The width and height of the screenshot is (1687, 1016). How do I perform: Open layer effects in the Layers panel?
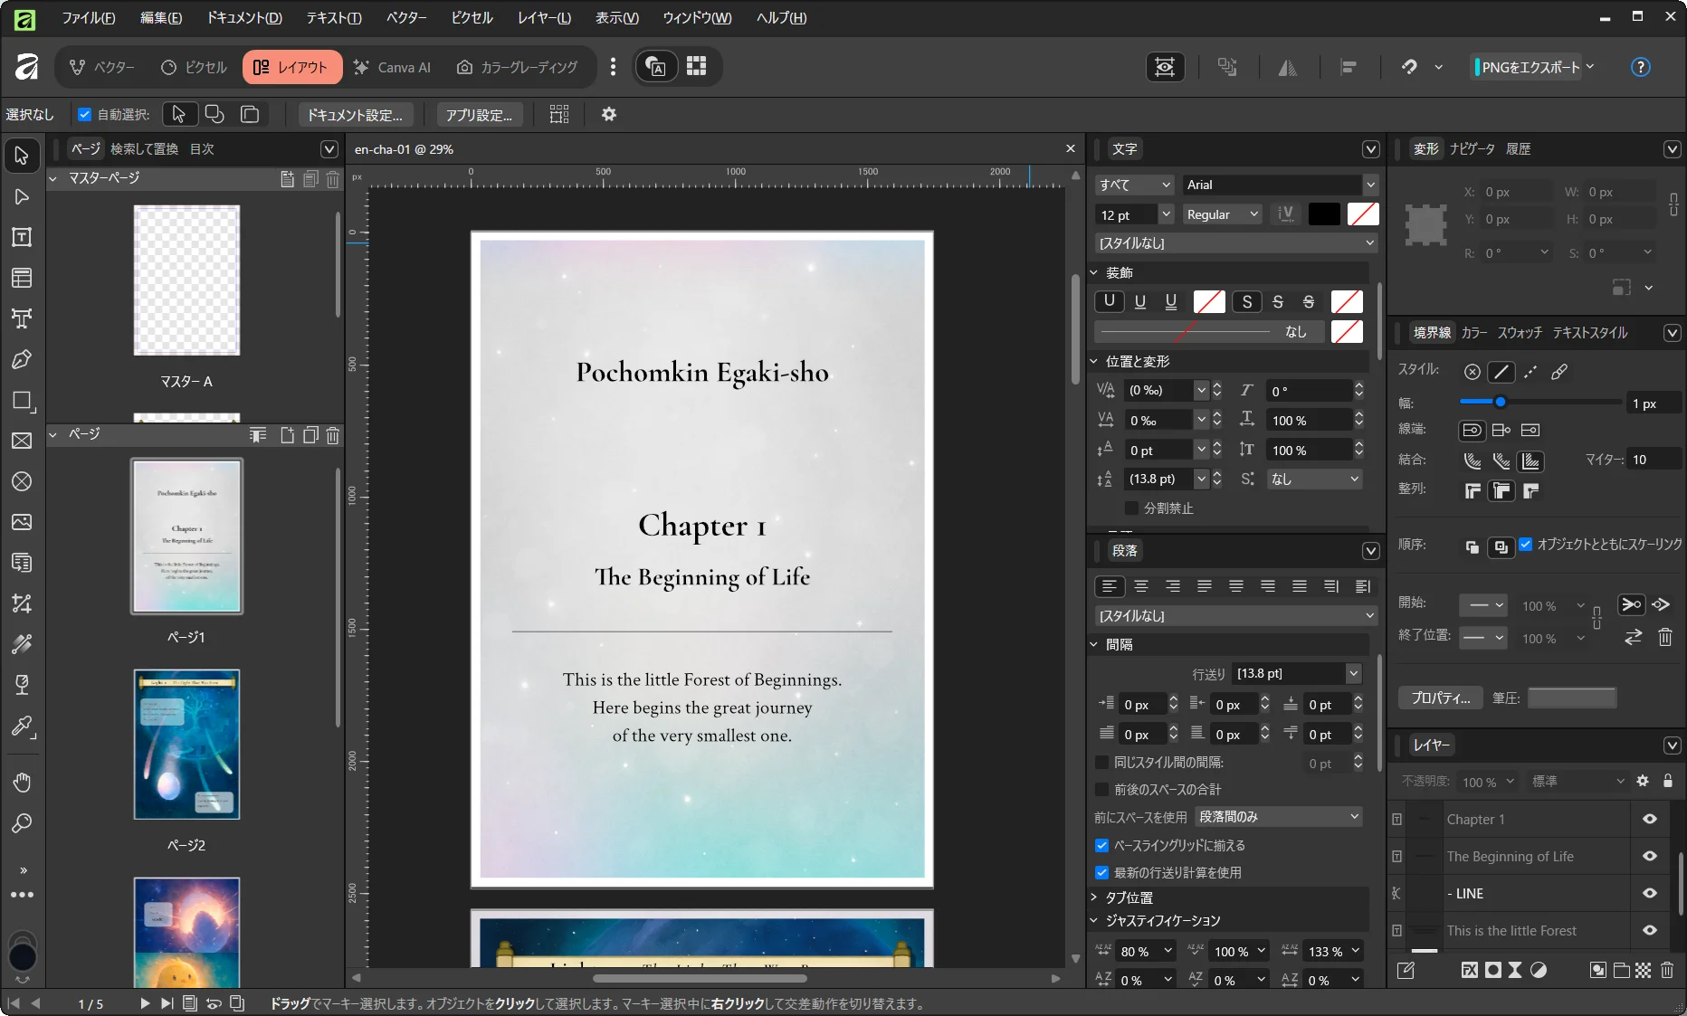point(1469,971)
